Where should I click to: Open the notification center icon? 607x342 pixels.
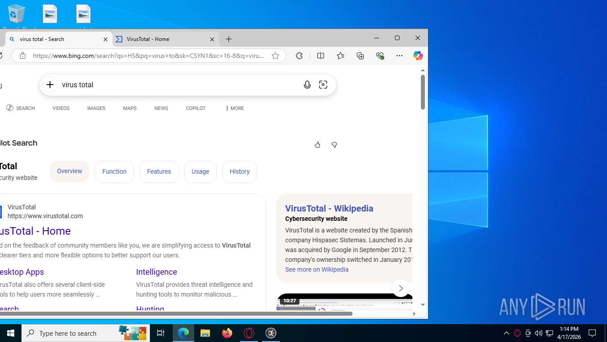tap(593, 333)
